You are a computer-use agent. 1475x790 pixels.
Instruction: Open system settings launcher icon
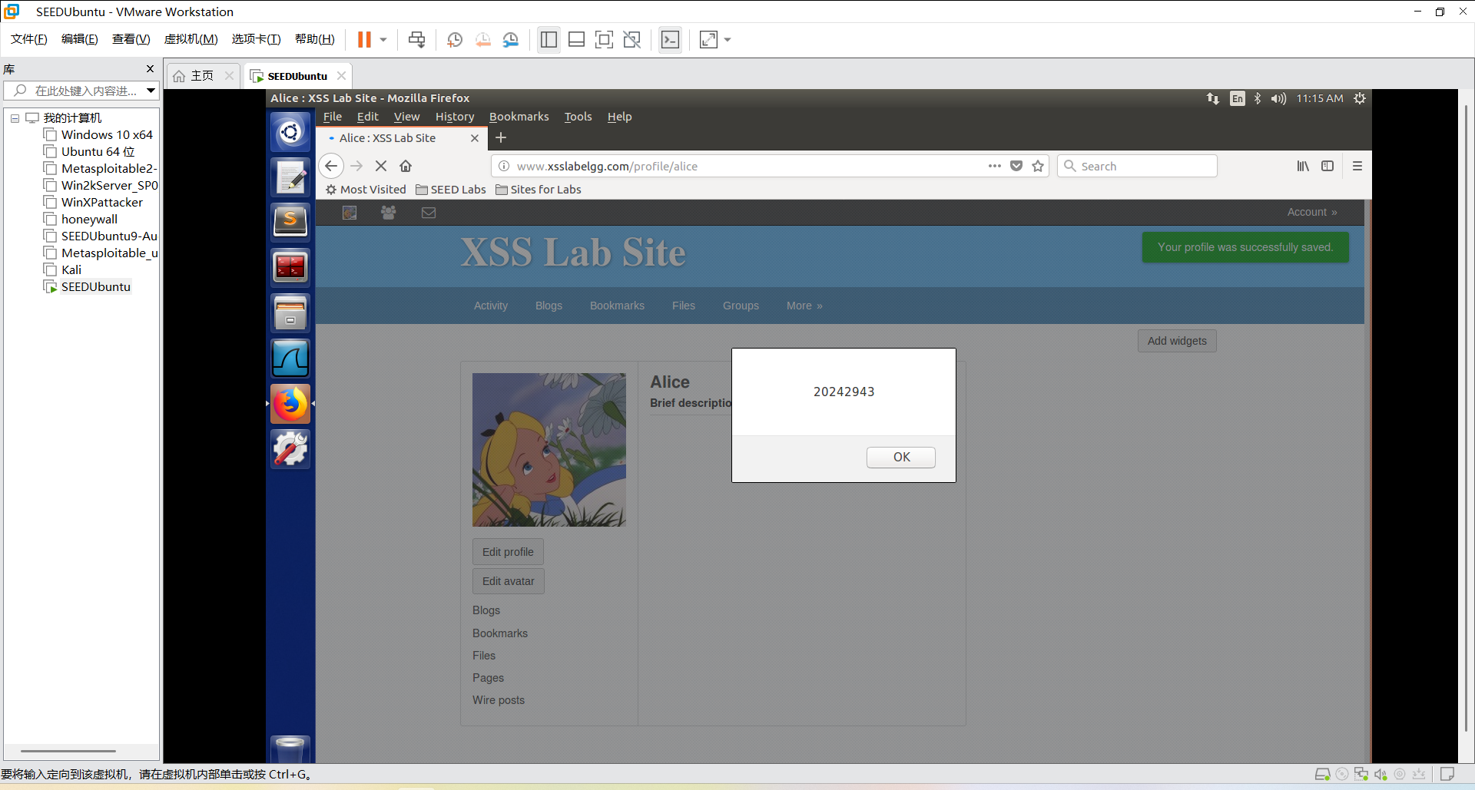290,448
